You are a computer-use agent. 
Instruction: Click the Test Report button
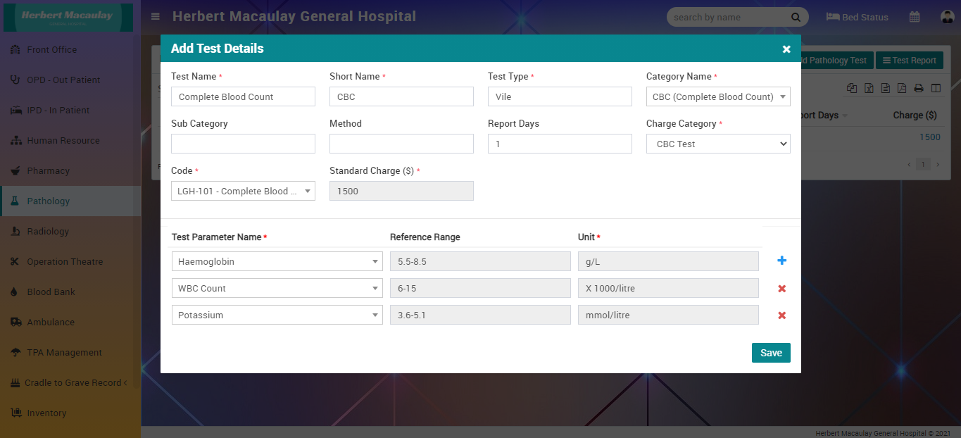point(909,61)
